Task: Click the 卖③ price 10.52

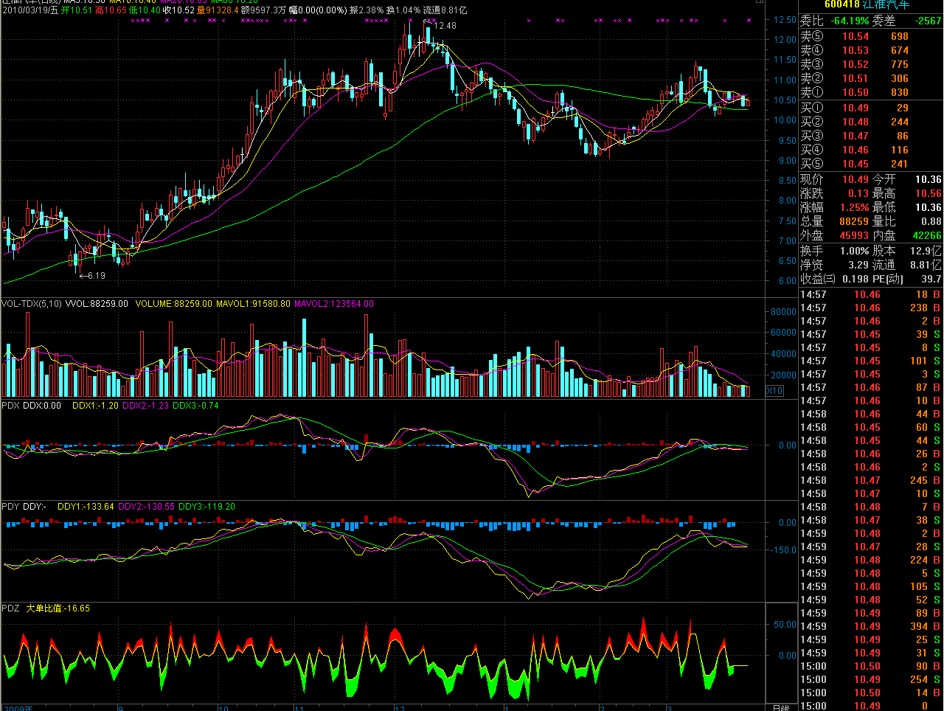Action: [x=855, y=64]
